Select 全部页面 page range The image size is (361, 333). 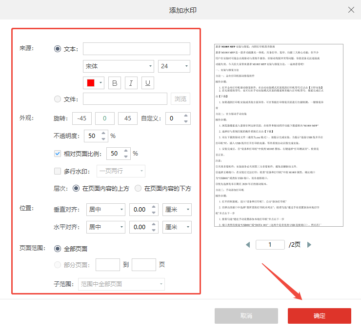pyautogui.click(x=58, y=249)
